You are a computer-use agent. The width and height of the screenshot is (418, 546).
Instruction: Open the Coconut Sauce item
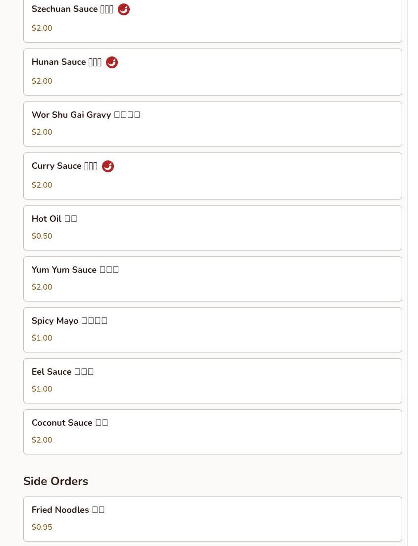coord(212,432)
